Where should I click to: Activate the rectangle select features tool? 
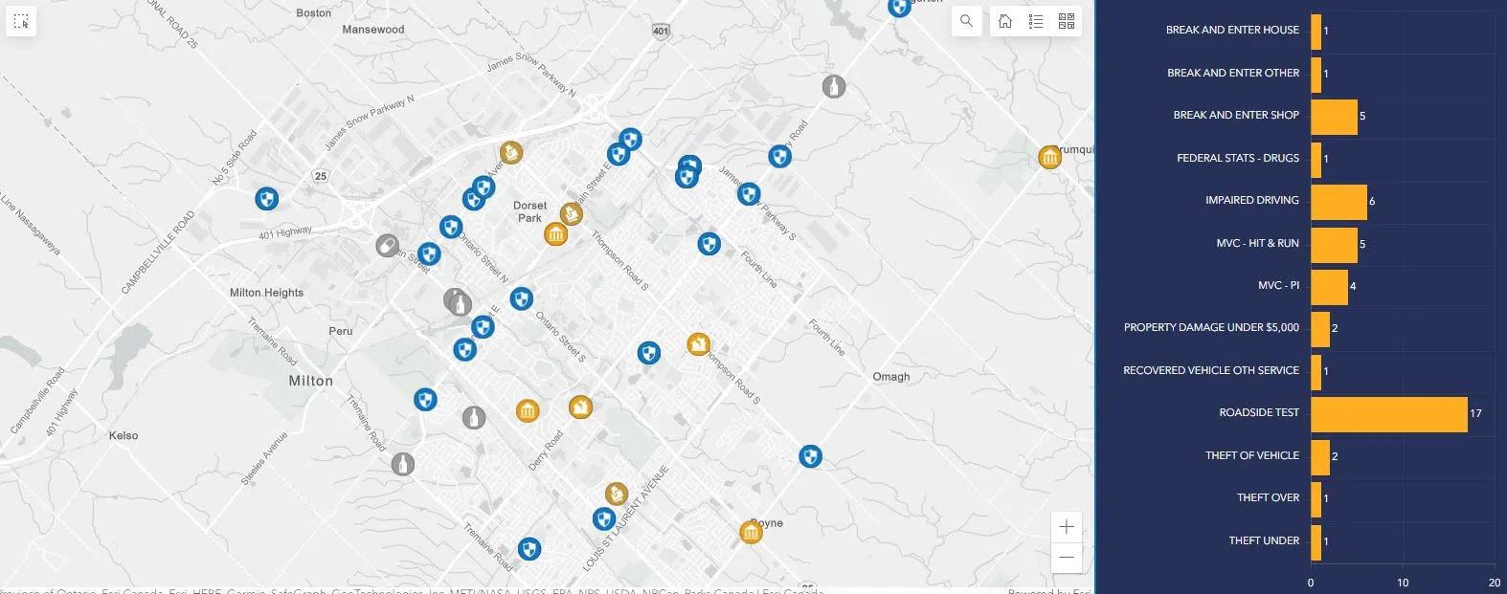click(21, 21)
